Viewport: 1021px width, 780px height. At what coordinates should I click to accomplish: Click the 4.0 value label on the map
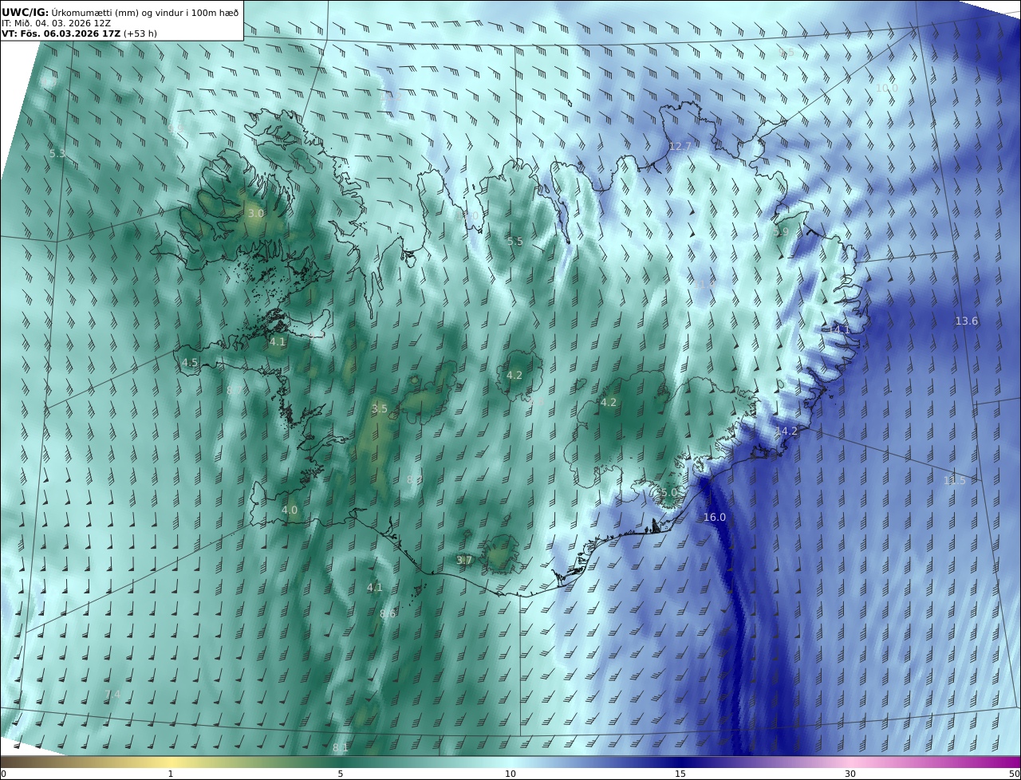click(x=290, y=510)
